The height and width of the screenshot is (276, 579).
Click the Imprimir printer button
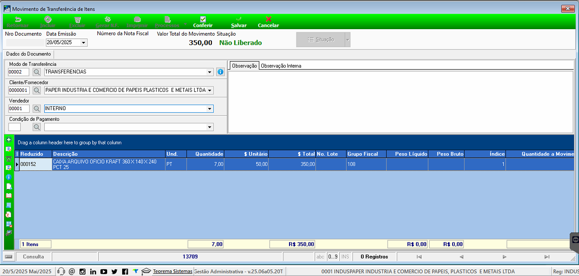point(137,22)
